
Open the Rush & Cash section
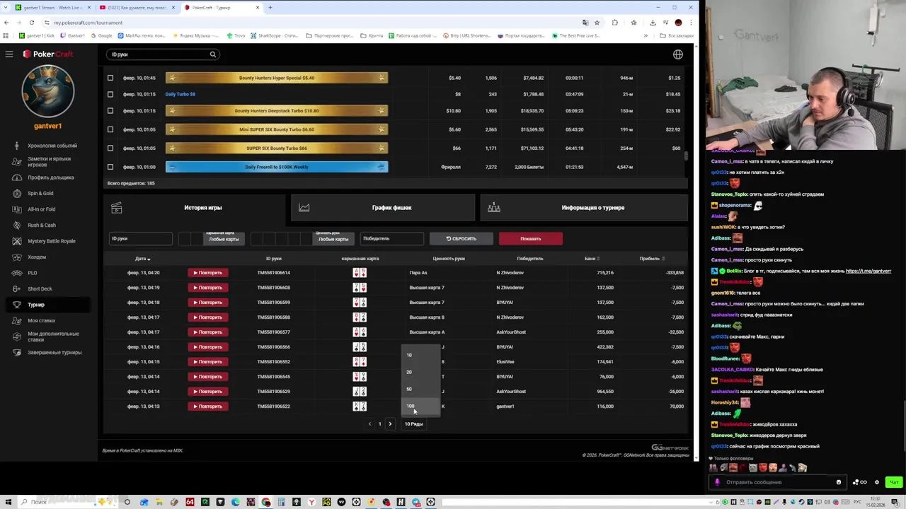[x=41, y=225]
